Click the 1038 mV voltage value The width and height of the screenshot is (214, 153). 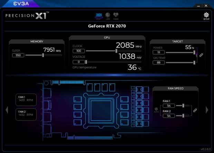click(130, 56)
